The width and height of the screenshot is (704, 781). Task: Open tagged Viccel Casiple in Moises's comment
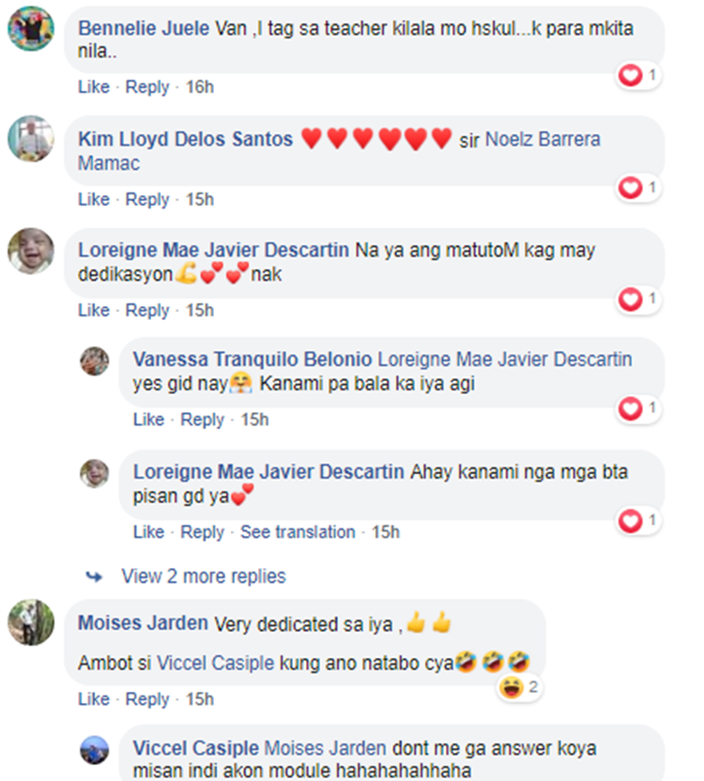(215, 663)
